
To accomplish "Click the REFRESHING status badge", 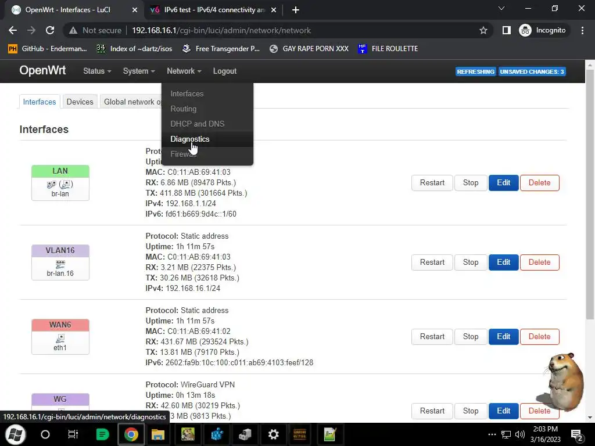I will pos(475,71).
